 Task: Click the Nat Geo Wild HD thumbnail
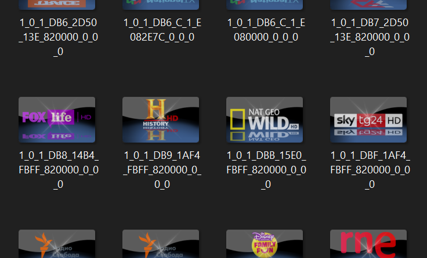(265, 119)
